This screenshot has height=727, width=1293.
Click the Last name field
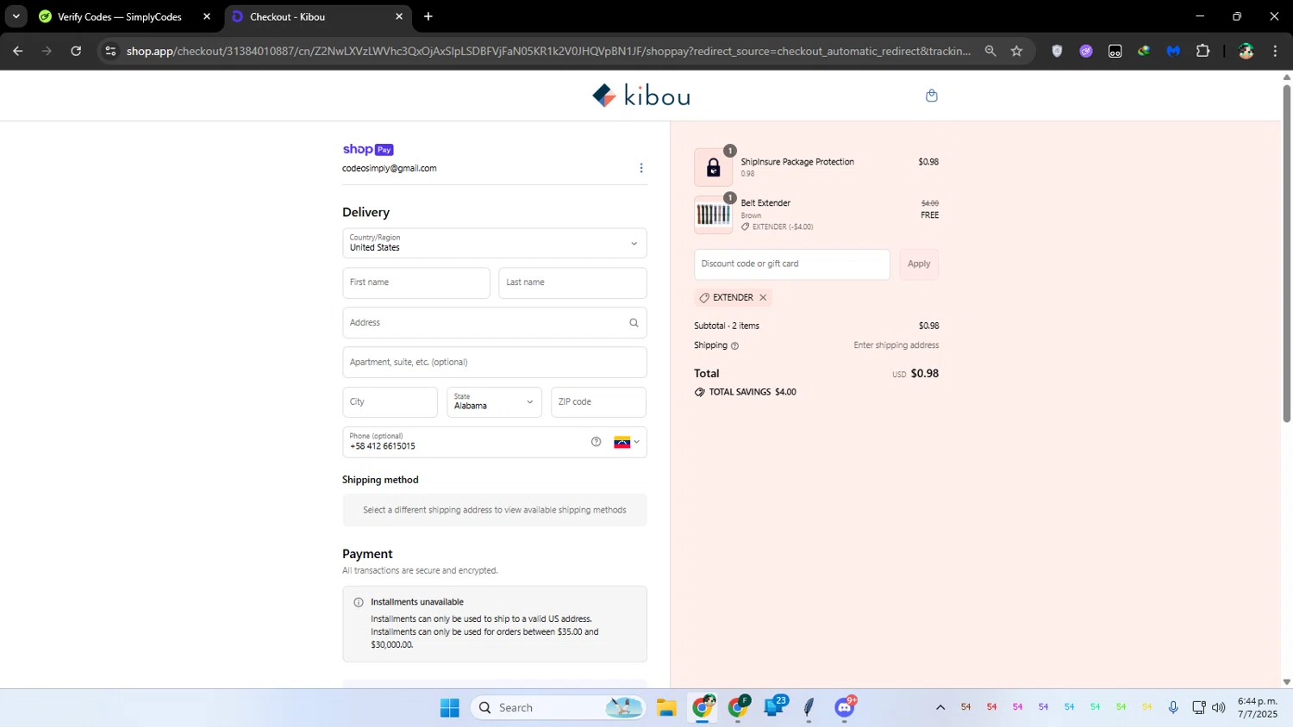[572, 283]
